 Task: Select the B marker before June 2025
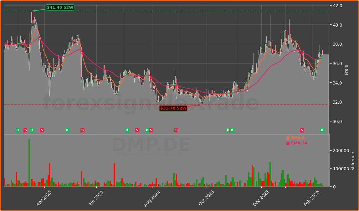pyautogui.click(x=67, y=130)
